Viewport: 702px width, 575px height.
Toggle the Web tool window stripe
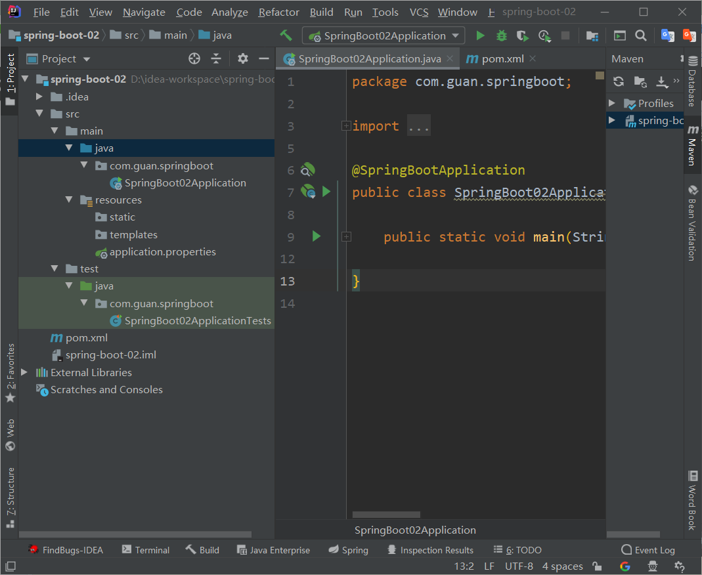coord(10,435)
